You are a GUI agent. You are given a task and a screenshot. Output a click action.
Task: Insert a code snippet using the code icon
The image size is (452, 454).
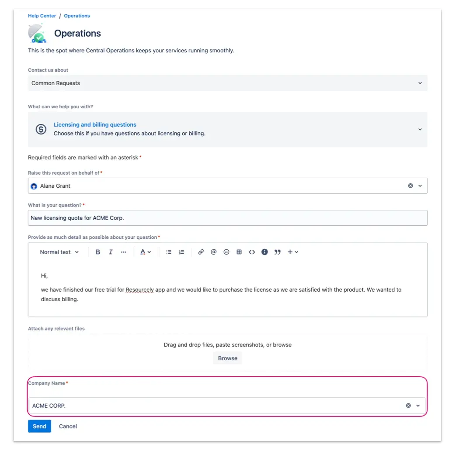pyautogui.click(x=251, y=252)
